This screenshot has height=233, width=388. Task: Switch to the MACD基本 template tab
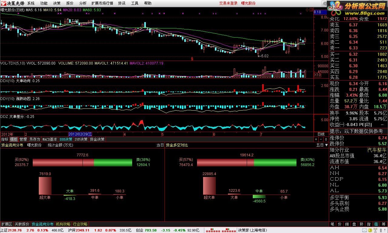[50, 139]
